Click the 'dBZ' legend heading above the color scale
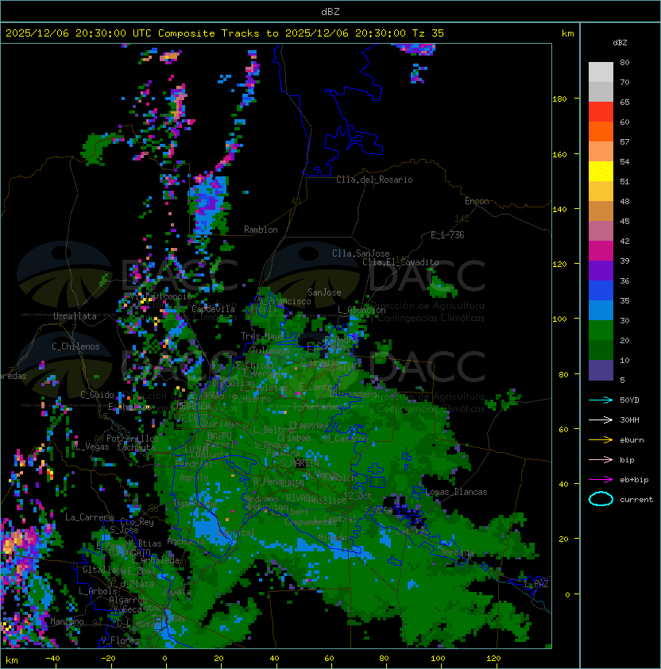Viewport: 661px width, 669px height. click(x=620, y=43)
